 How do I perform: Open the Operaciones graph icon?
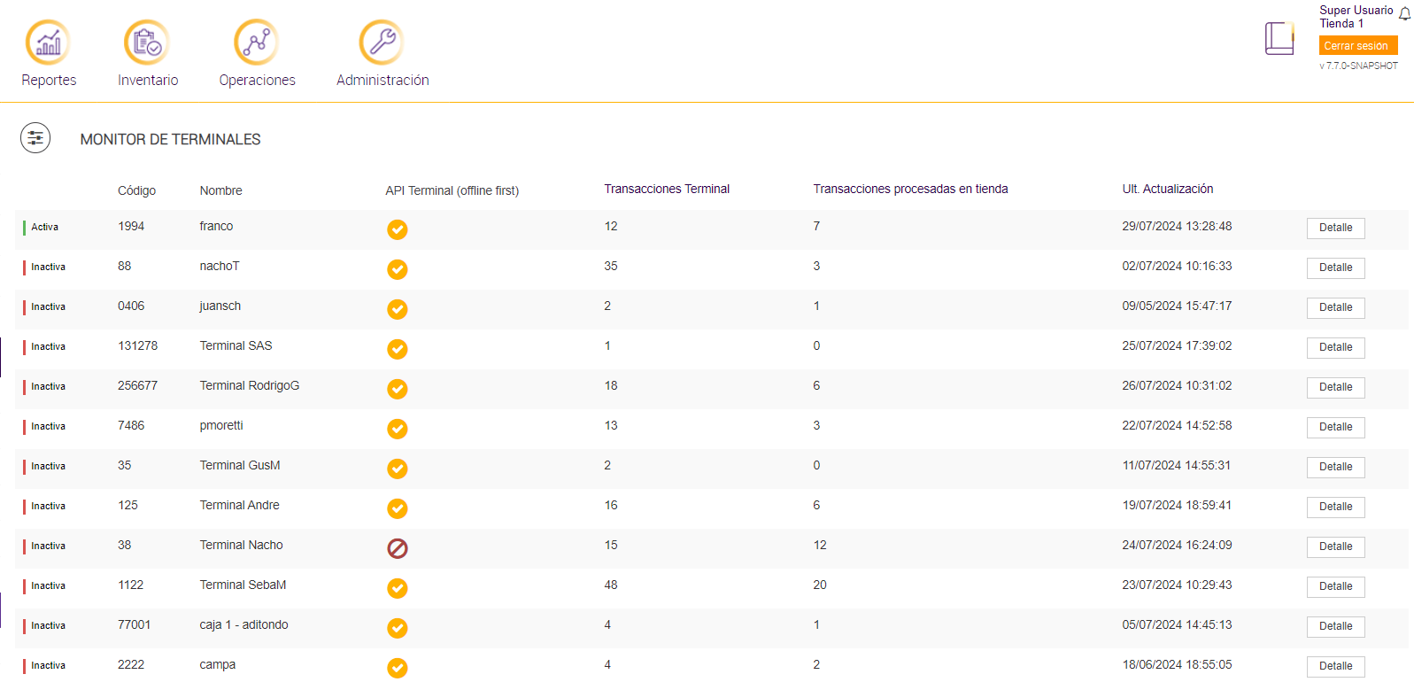tap(257, 43)
